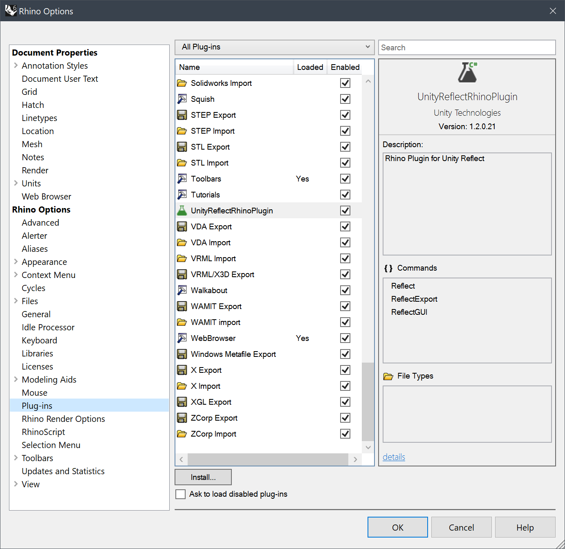
Task: Click the STL Export disk icon
Action: [182, 147]
